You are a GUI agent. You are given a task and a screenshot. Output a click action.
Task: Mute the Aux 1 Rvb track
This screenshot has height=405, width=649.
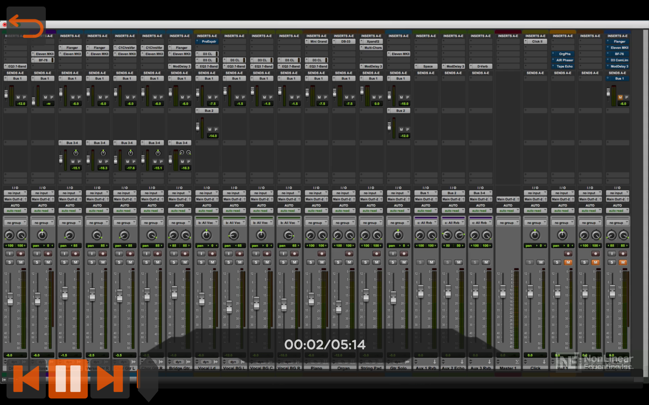431,262
